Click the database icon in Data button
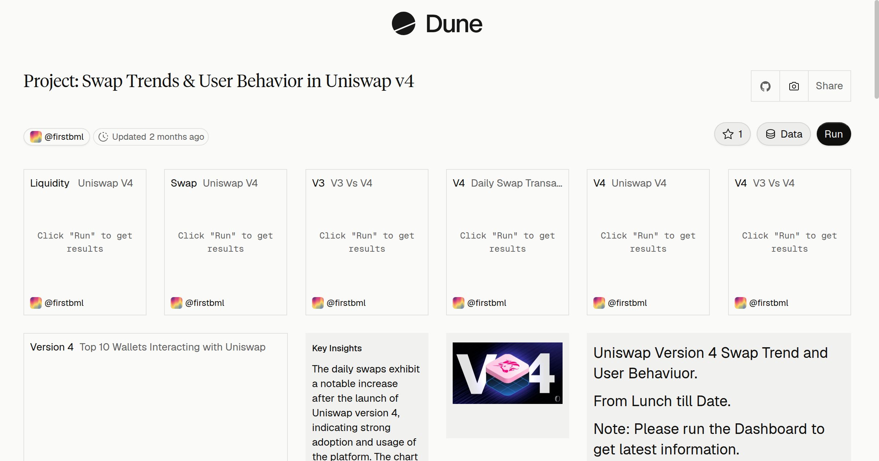Screen dimensions: 879x461 pos(771,134)
